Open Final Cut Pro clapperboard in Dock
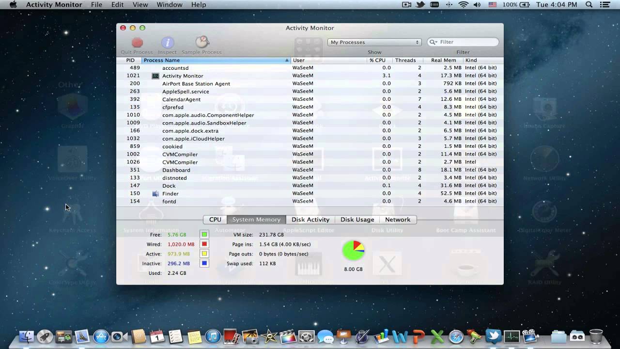Viewport: 620px width, 349px height. coord(288,336)
